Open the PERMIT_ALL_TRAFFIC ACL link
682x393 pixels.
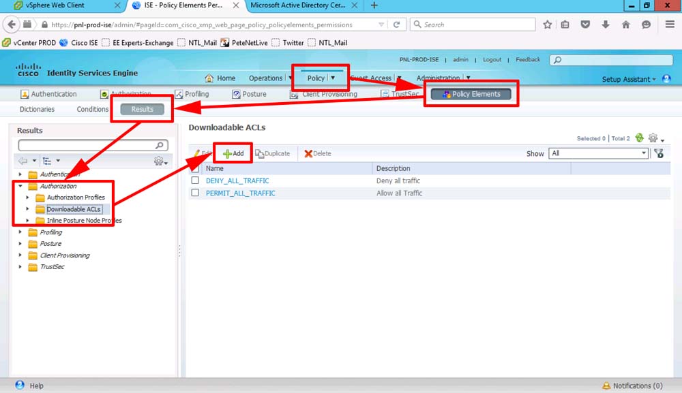241,193
